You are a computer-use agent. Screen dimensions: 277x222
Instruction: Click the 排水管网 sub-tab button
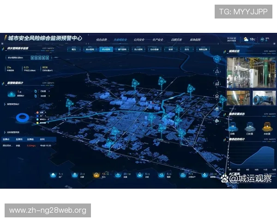pos(90,49)
